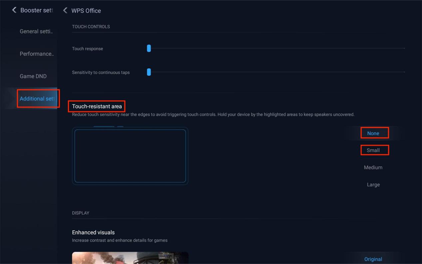Choose Small touch-resistant area
422x264 pixels.
373,150
